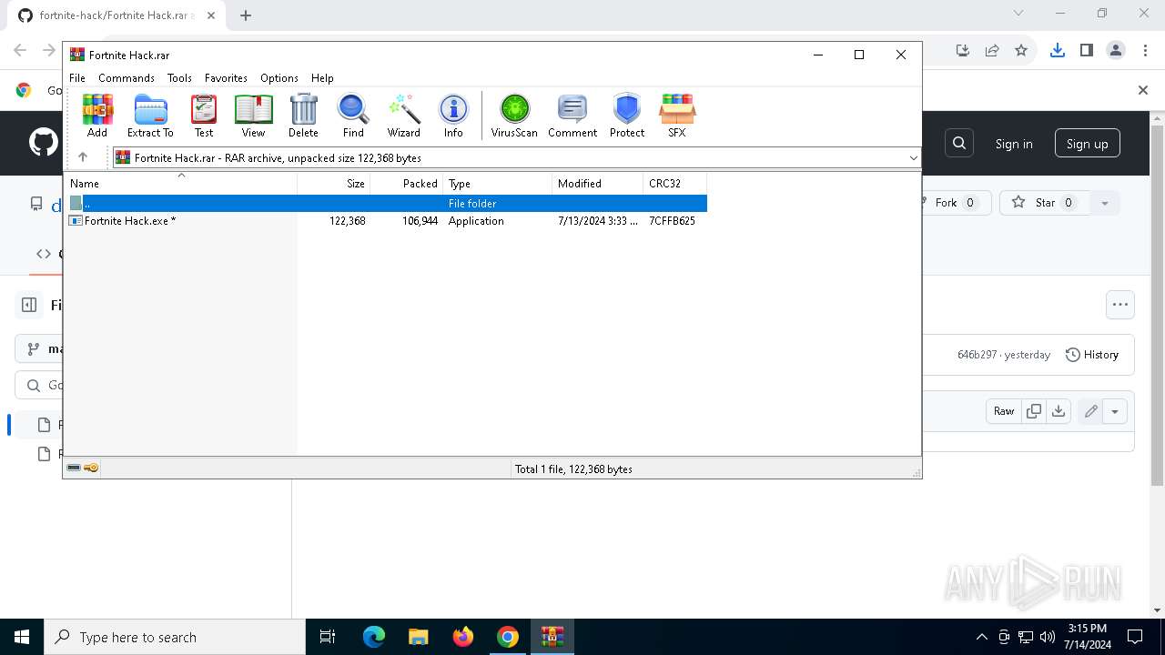The image size is (1165, 655).
Task: Select Fortnite Hack.exe file row
Action: [x=386, y=221]
